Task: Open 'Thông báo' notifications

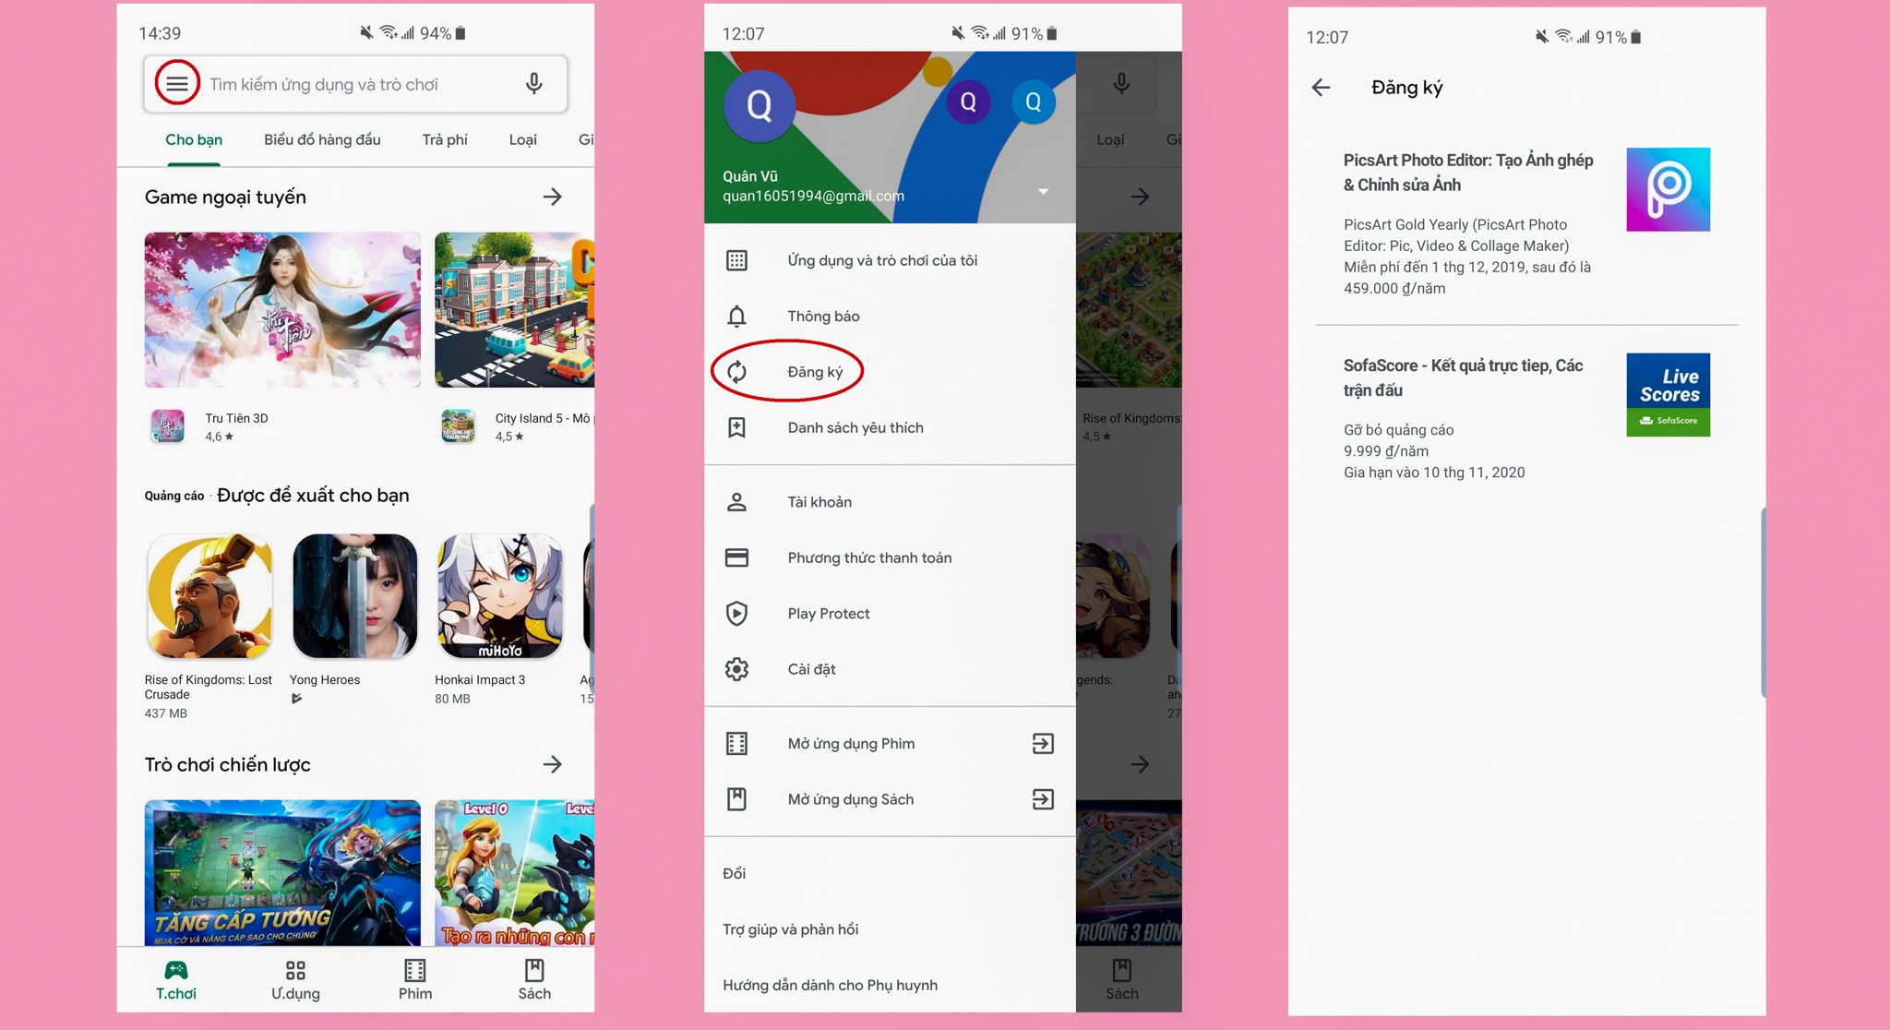Action: (890, 316)
